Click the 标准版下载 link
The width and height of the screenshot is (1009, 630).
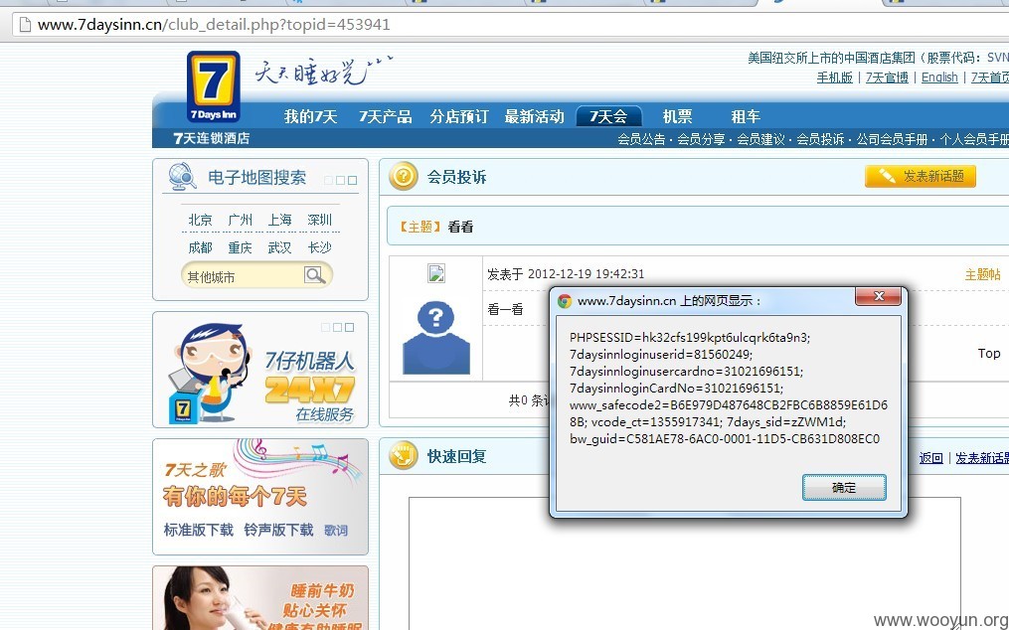(x=198, y=530)
